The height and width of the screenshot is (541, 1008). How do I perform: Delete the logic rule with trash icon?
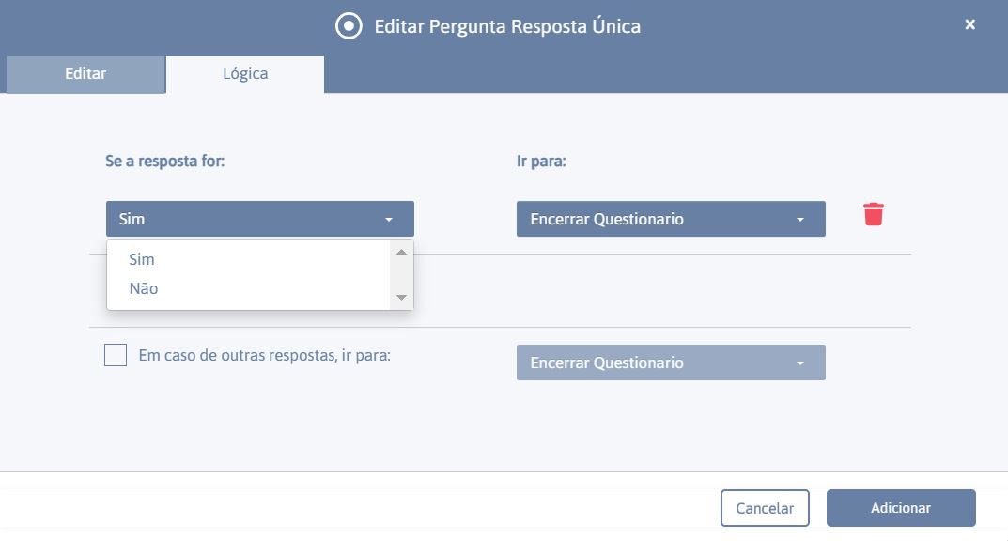coord(873,214)
